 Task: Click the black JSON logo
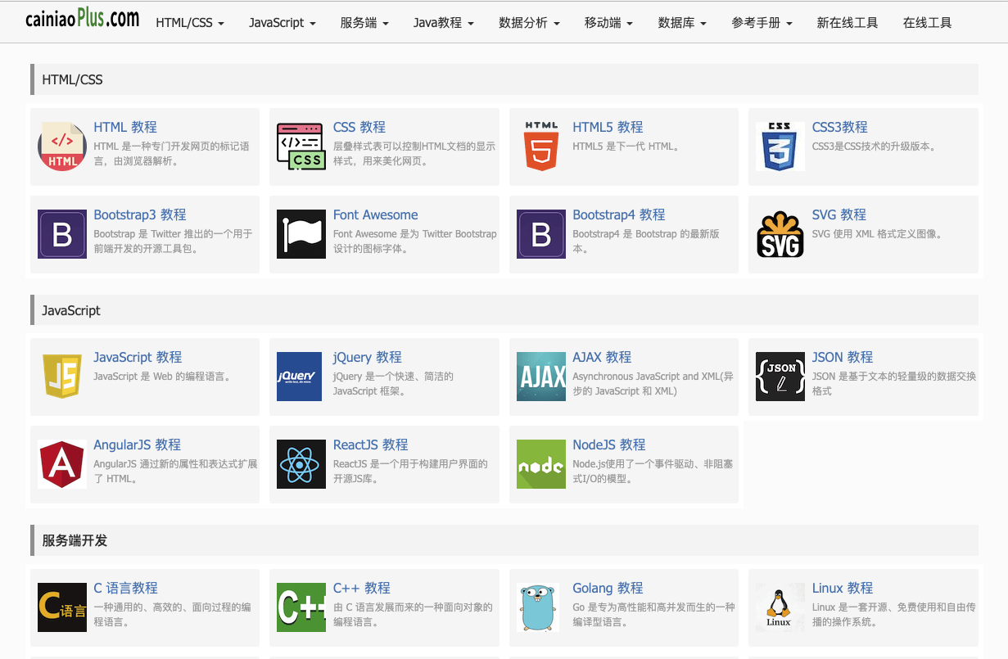tap(780, 377)
